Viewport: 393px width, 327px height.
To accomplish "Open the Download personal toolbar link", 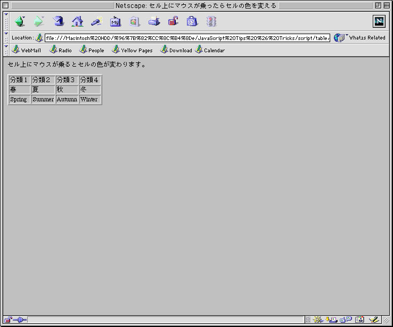I will 176,50.
